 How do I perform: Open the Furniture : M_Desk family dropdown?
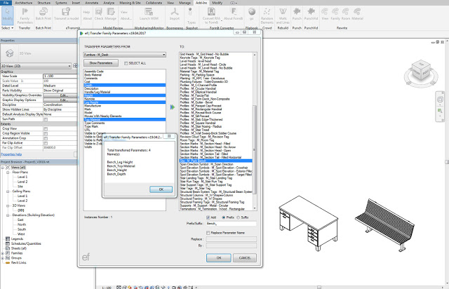click(125, 55)
